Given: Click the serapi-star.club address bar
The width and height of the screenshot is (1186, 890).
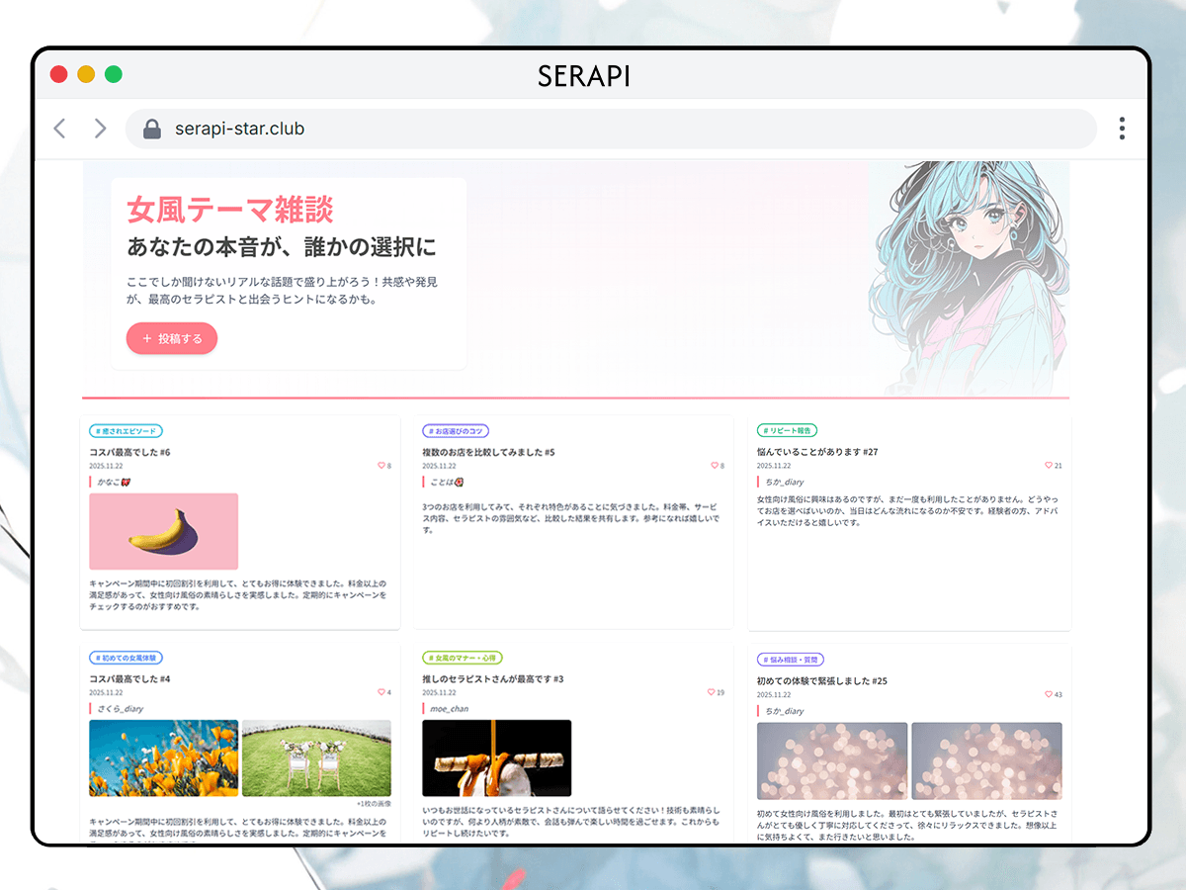Looking at the screenshot, I should pyautogui.click(x=611, y=129).
